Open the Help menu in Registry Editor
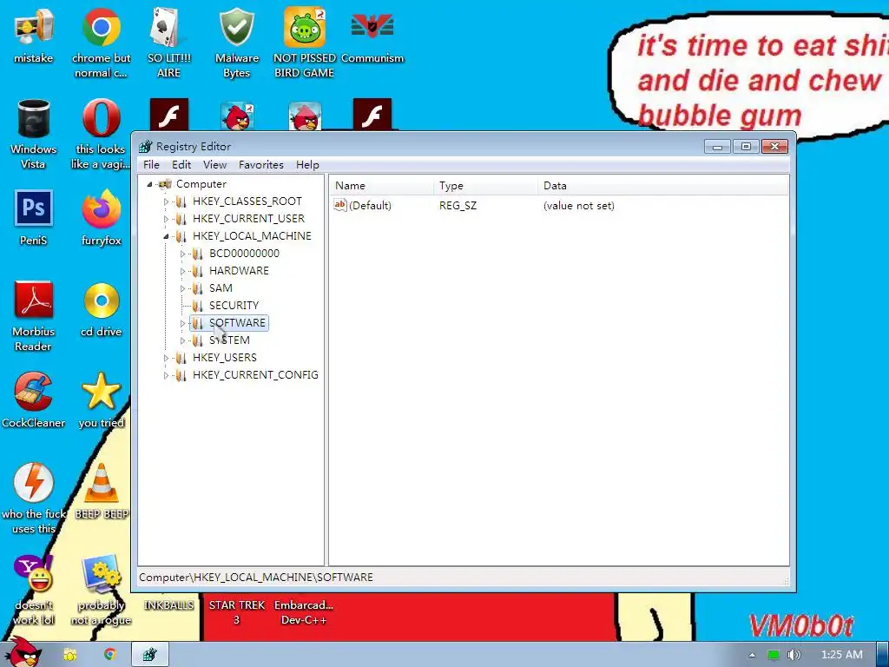The height and width of the screenshot is (667, 889). pos(307,164)
